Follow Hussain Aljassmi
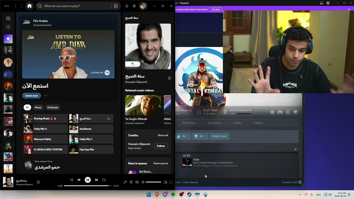354x199 pixels. pos(161,146)
